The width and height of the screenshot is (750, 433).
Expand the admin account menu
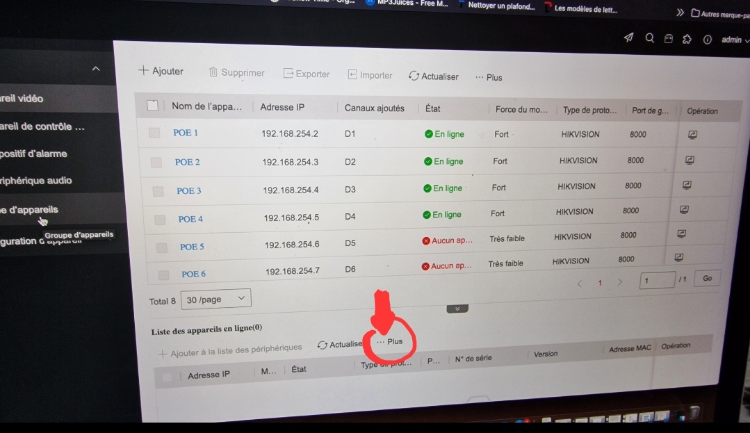click(735, 40)
